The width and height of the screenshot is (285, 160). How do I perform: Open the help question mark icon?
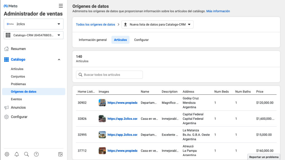36,154
